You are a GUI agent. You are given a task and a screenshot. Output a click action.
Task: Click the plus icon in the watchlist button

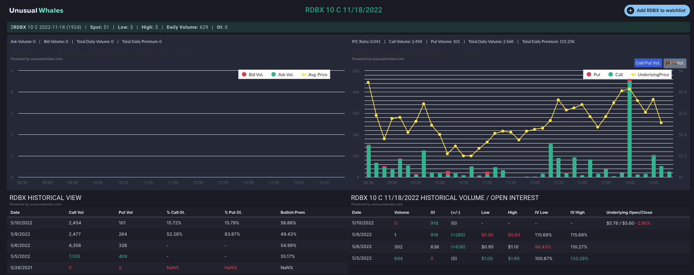(x=631, y=11)
